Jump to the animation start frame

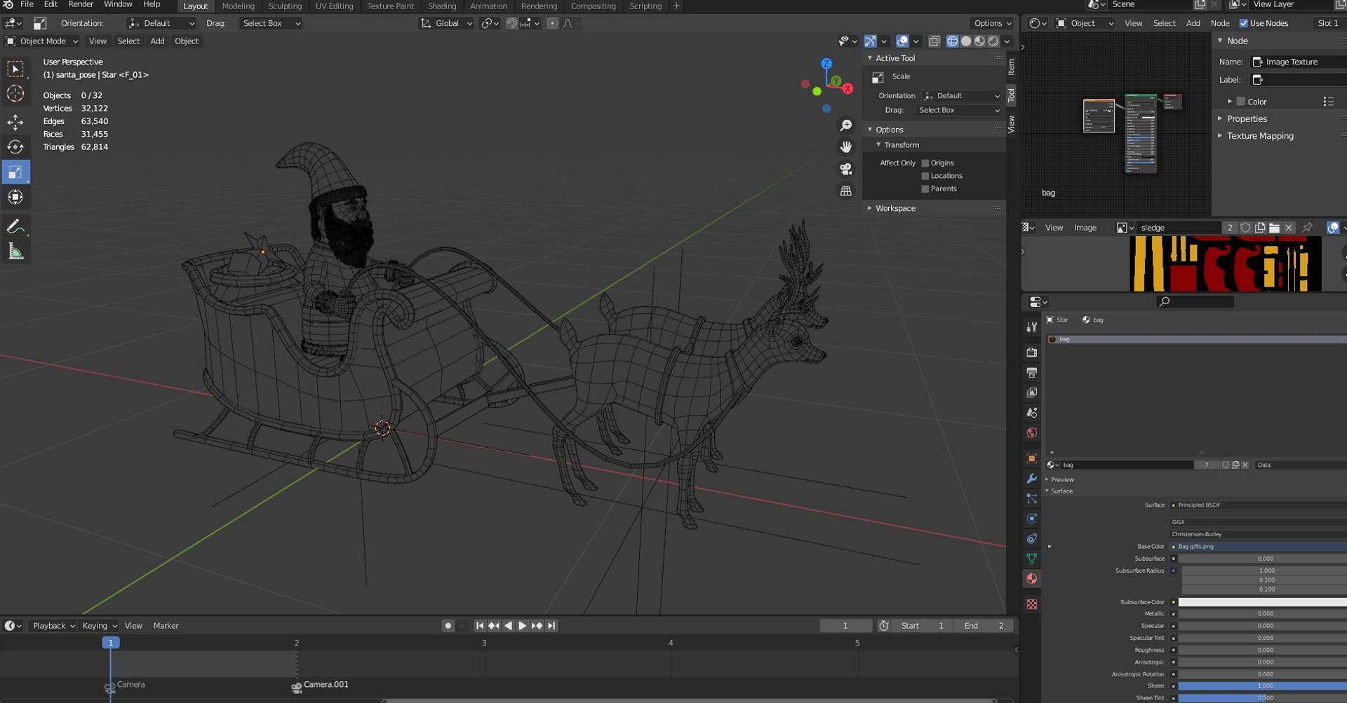point(480,626)
